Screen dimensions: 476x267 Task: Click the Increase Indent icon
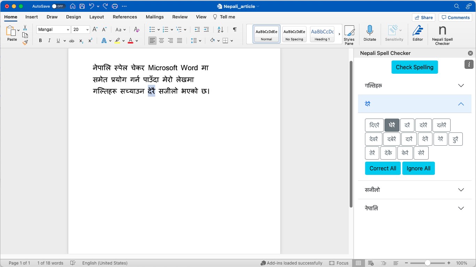[206, 30]
